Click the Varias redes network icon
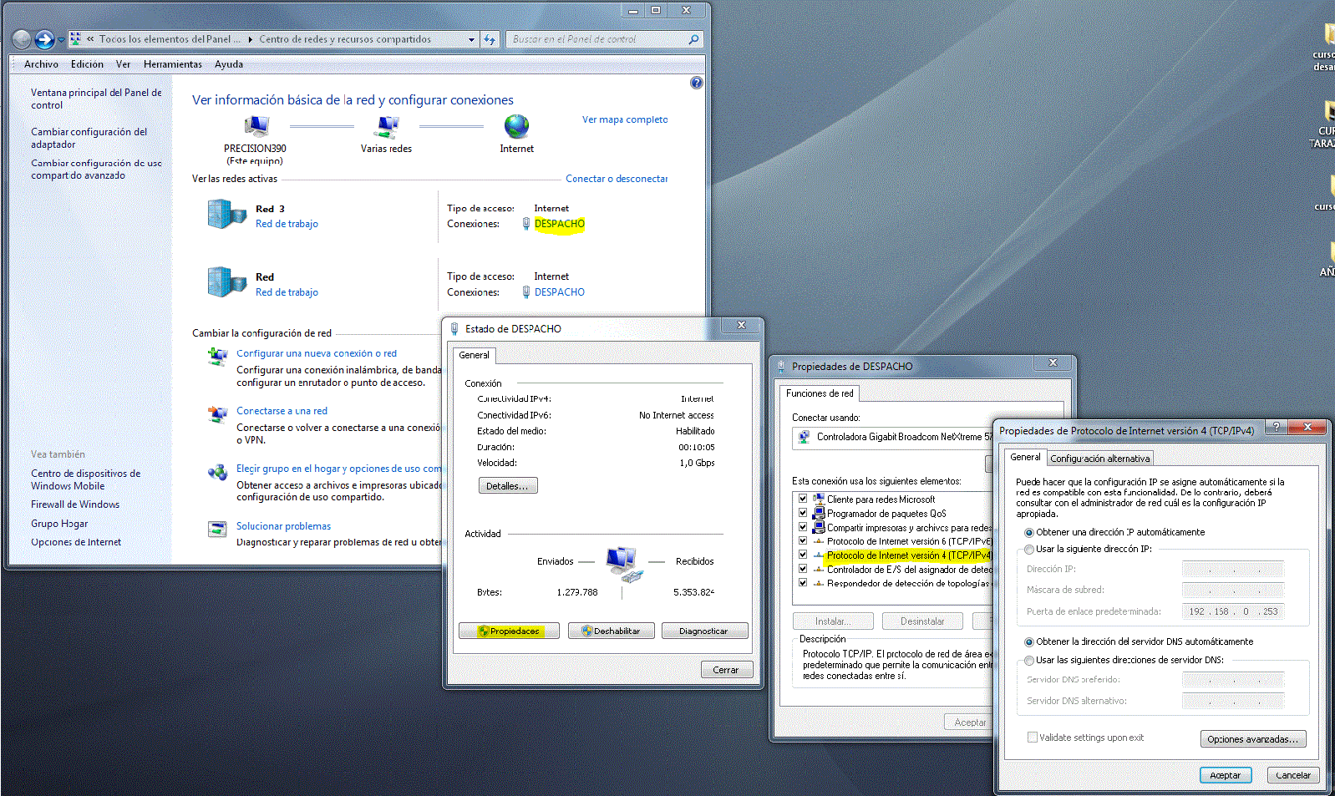Viewport: 1335px width, 796px height. coord(387,127)
